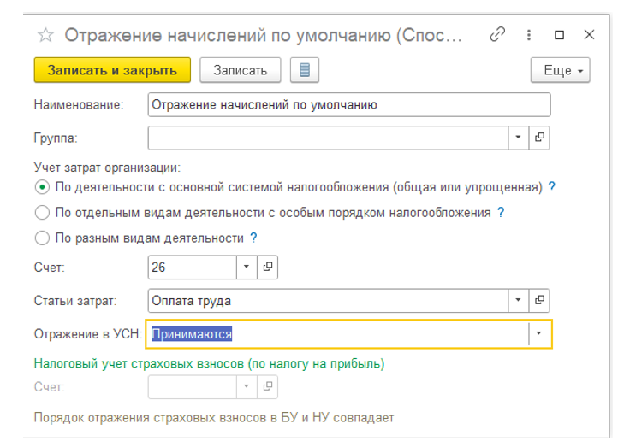Click heading Налоговый учет страховых взносов
The image size is (618, 447).
(210, 363)
